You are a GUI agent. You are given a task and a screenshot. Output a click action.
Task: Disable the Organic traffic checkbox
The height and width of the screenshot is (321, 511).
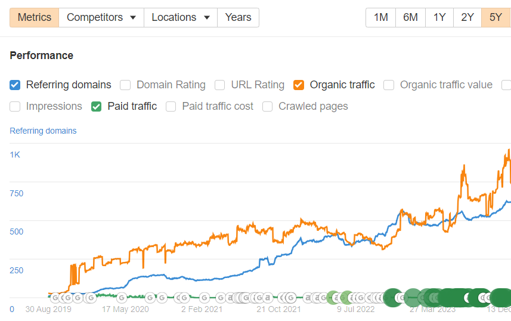pos(299,85)
